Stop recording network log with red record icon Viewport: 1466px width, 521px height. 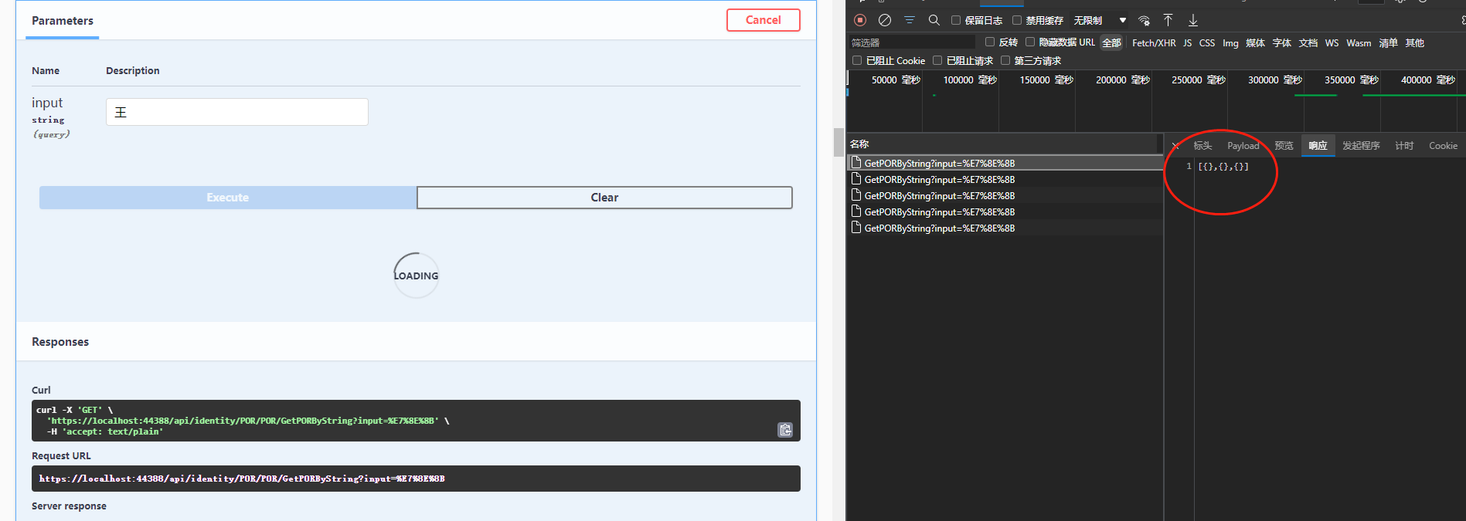click(x=860, y=20)
